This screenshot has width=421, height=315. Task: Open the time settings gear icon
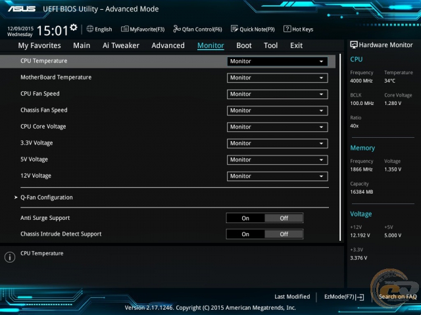point(74,28)
